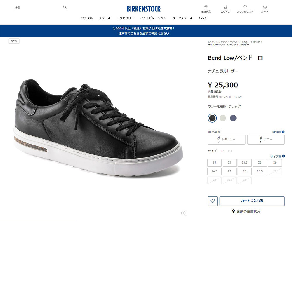Follow the こちら link in blue banner
Viewport: 292px width, 292px height.
coord(135,34)
